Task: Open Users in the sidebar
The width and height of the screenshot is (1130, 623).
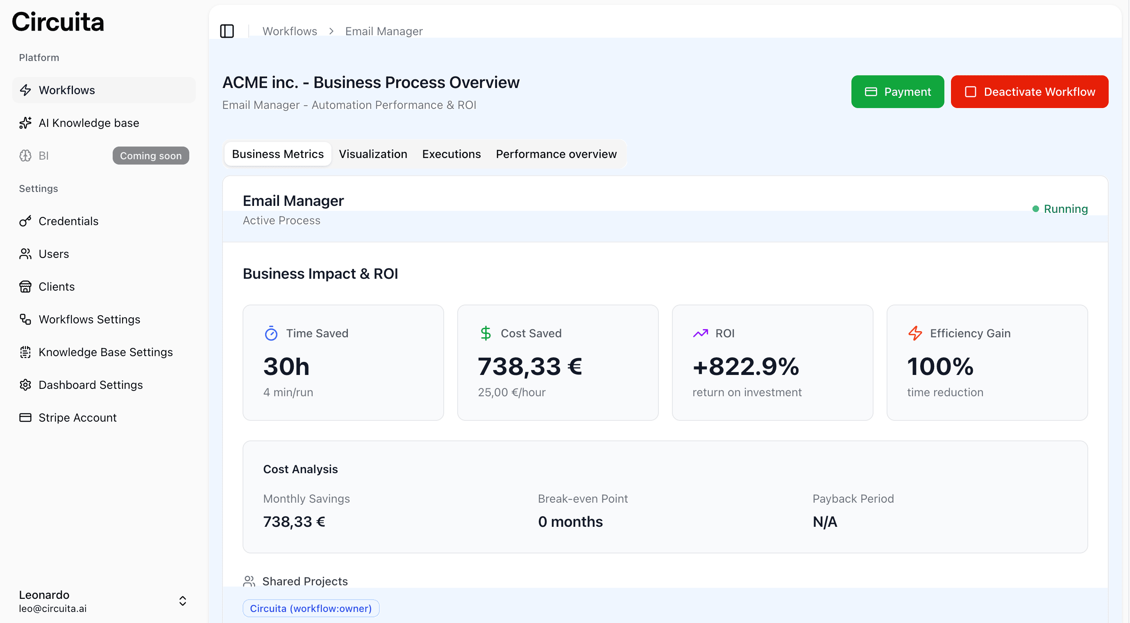Action: click(x=54, y=254)
